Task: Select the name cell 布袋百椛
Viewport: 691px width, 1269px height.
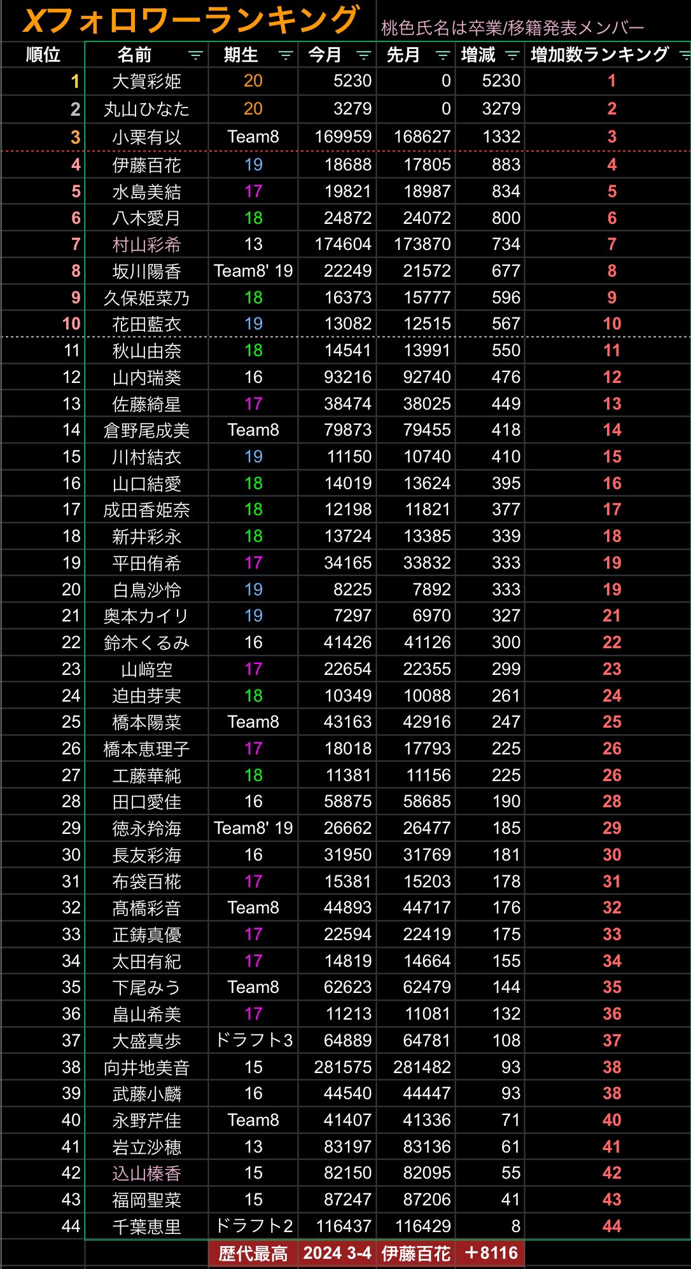Action: tap(146, 882)
